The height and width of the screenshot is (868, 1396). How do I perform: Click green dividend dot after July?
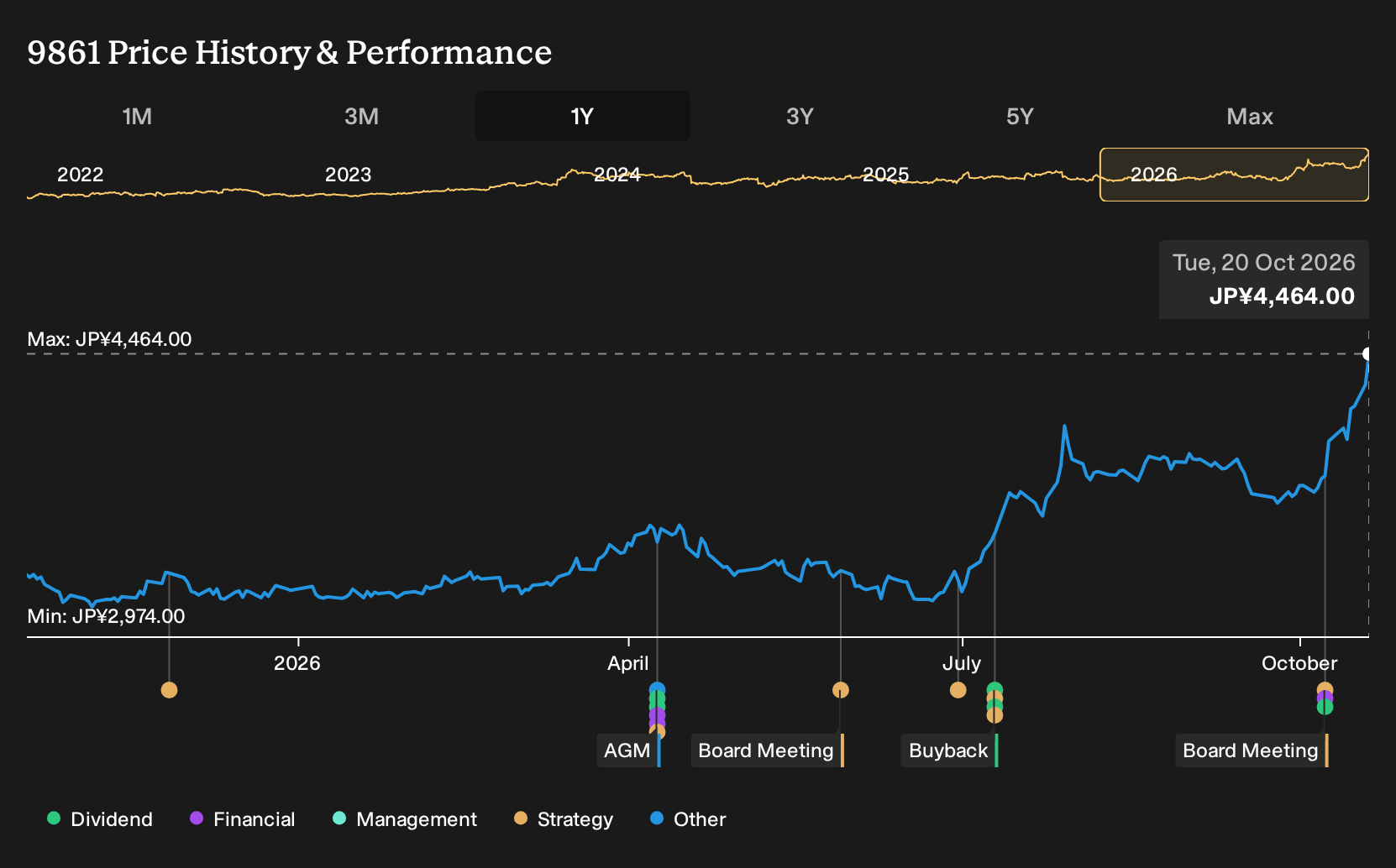coord(995,689)
